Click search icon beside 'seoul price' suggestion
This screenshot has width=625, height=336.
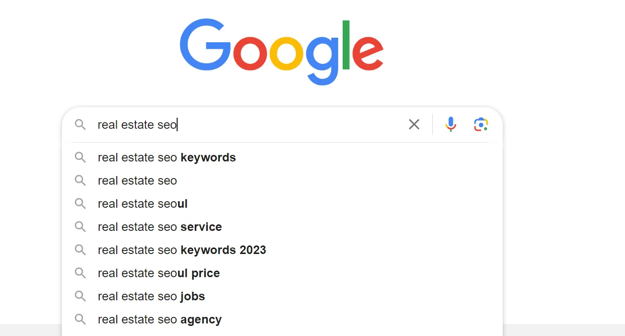[80, 273]
